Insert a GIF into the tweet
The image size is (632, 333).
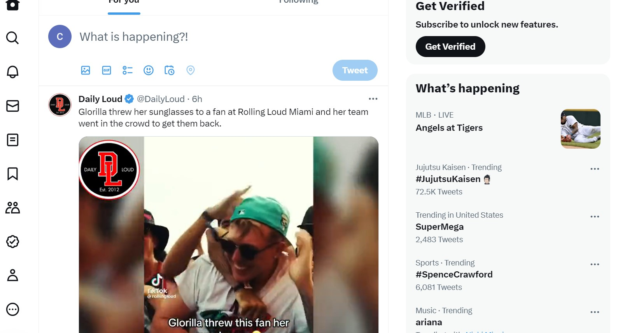[x=107, y=70]
